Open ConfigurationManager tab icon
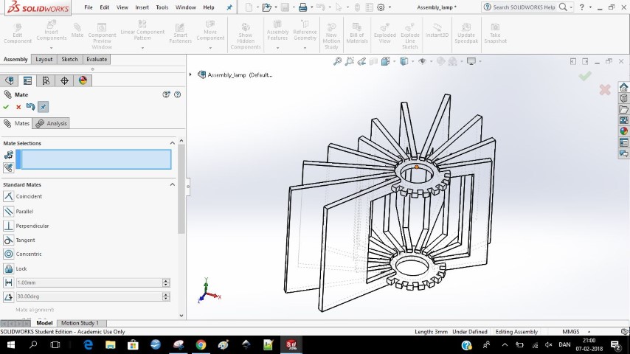 46,81
